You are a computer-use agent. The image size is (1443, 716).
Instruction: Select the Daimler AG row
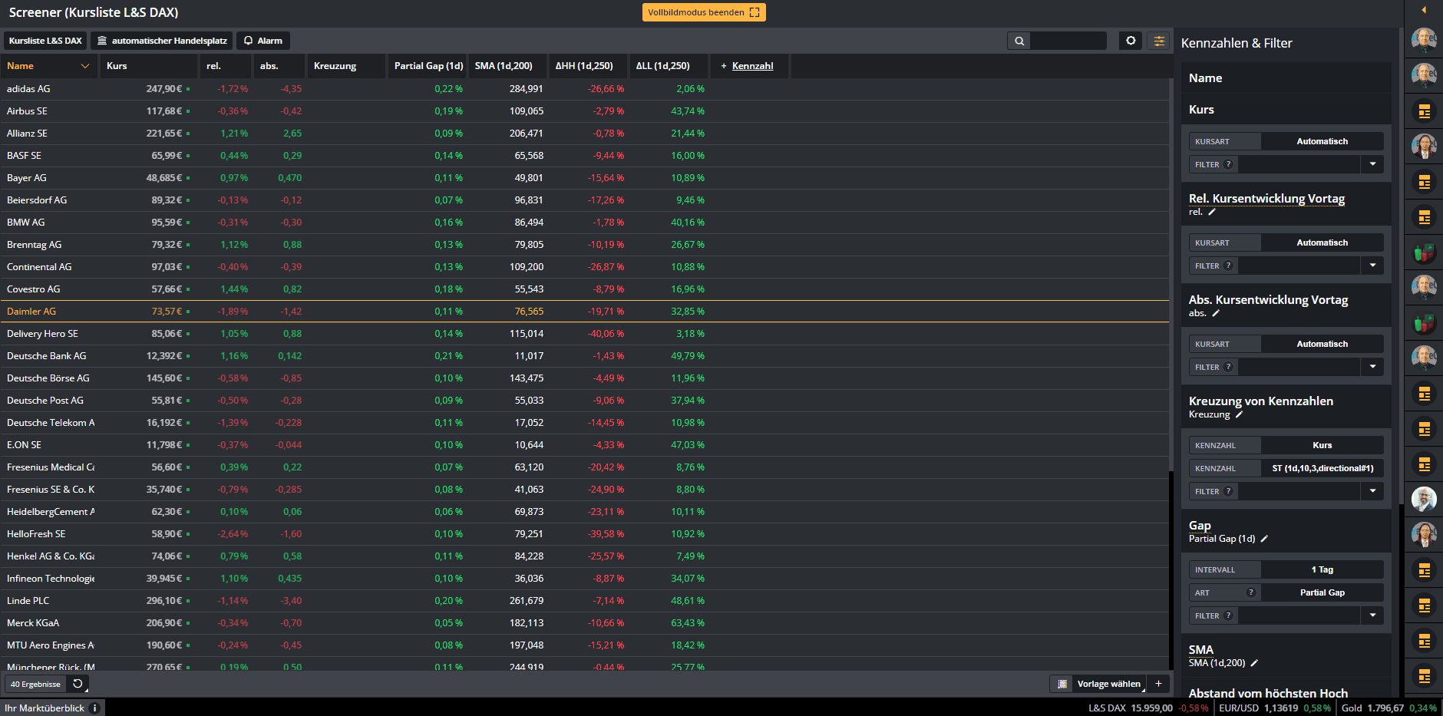pos(584,312)
